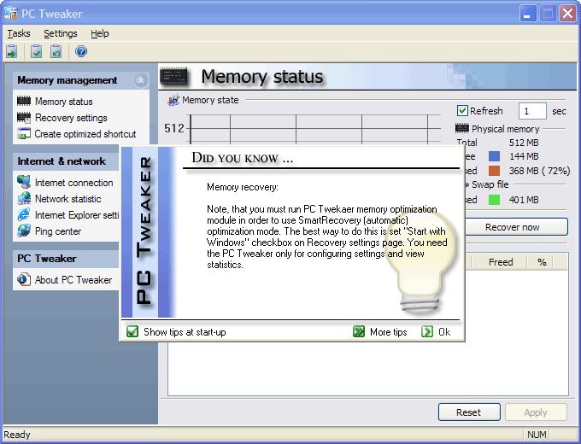Click the orange Used memory color swatch
The width and height of the screenshot is (581, 444).
pyautogui.click(x=494, y=171)
